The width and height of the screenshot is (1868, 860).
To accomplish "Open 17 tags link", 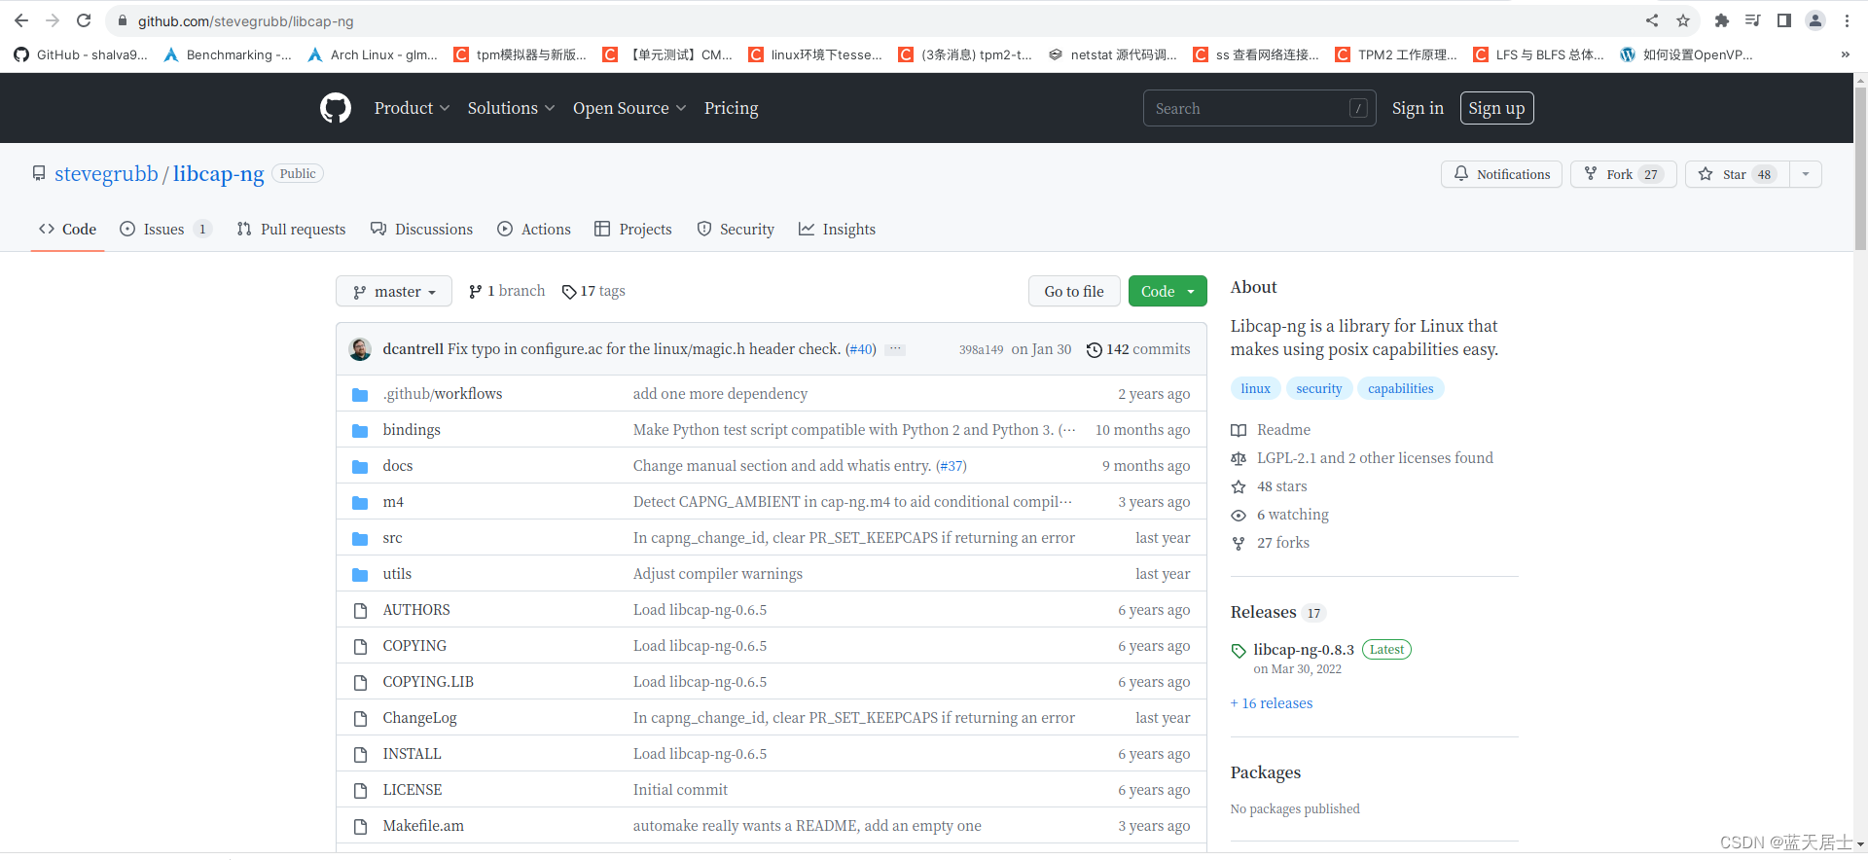I will pos(593,291).
